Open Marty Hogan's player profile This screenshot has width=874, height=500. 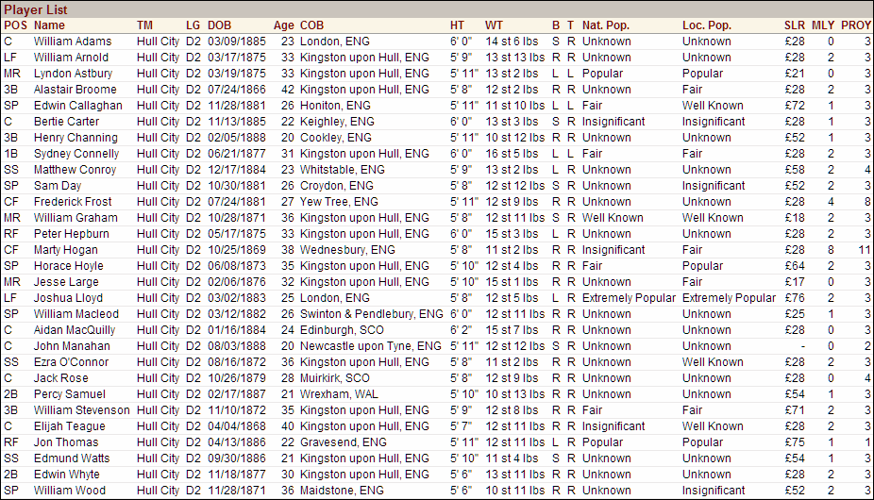tap(66, 250)
